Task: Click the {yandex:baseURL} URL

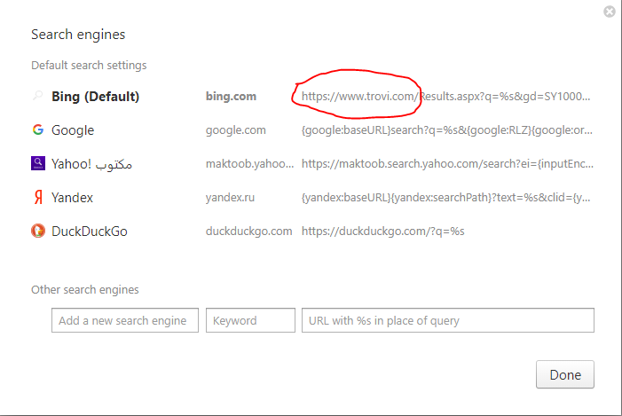Action: tap(446, 198)
